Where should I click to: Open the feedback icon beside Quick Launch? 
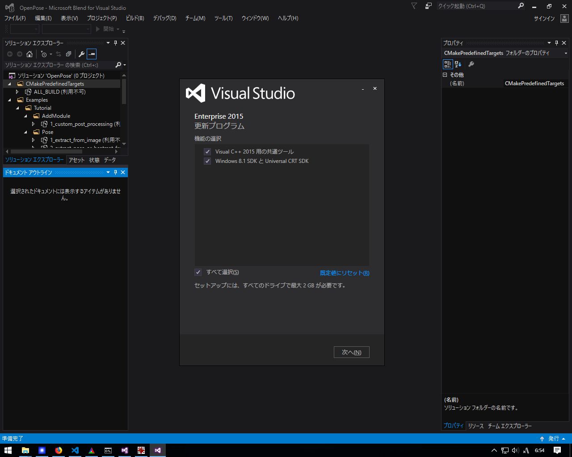(429, 6)
